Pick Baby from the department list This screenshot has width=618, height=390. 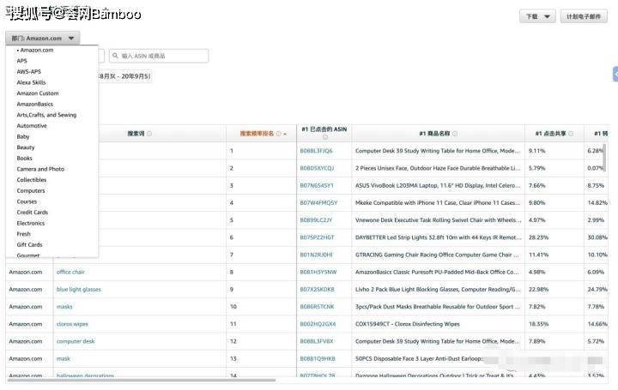tap(23, 136)
